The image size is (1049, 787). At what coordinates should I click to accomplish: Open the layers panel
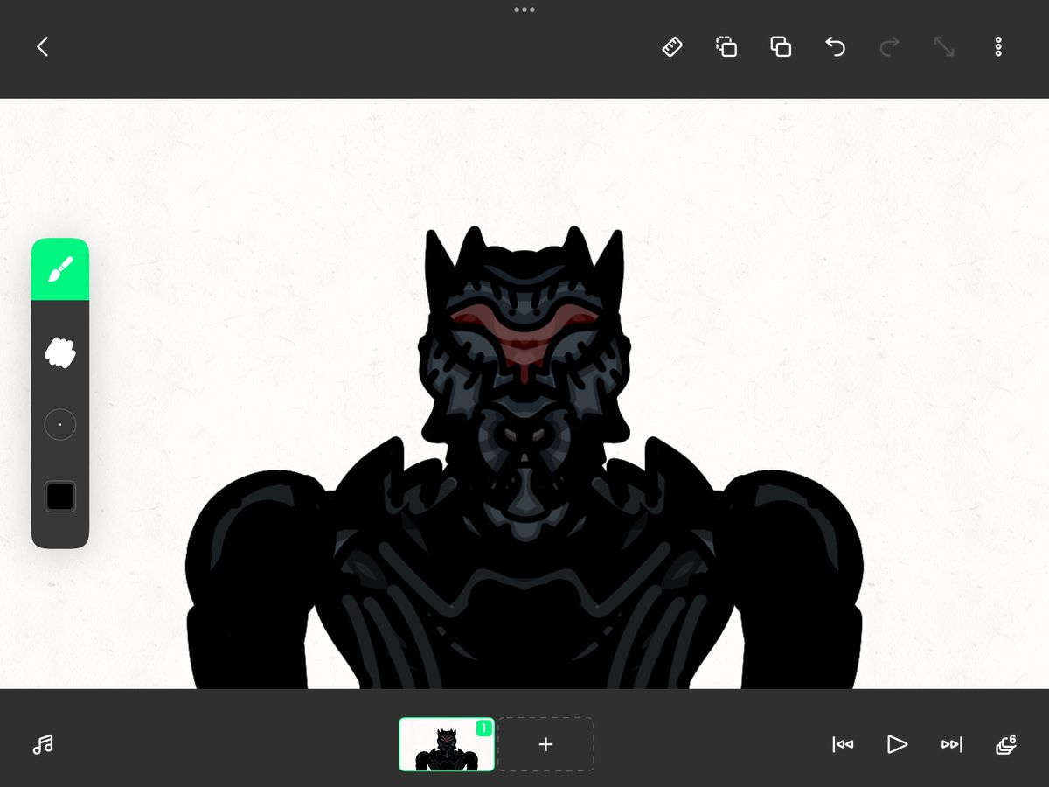tap(1005, 744)
